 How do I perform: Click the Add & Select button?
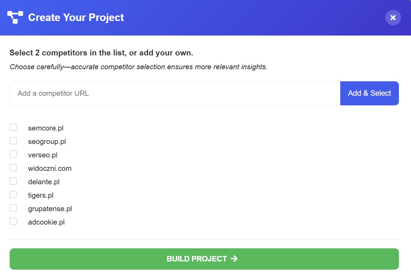click(x=369, y=93)
